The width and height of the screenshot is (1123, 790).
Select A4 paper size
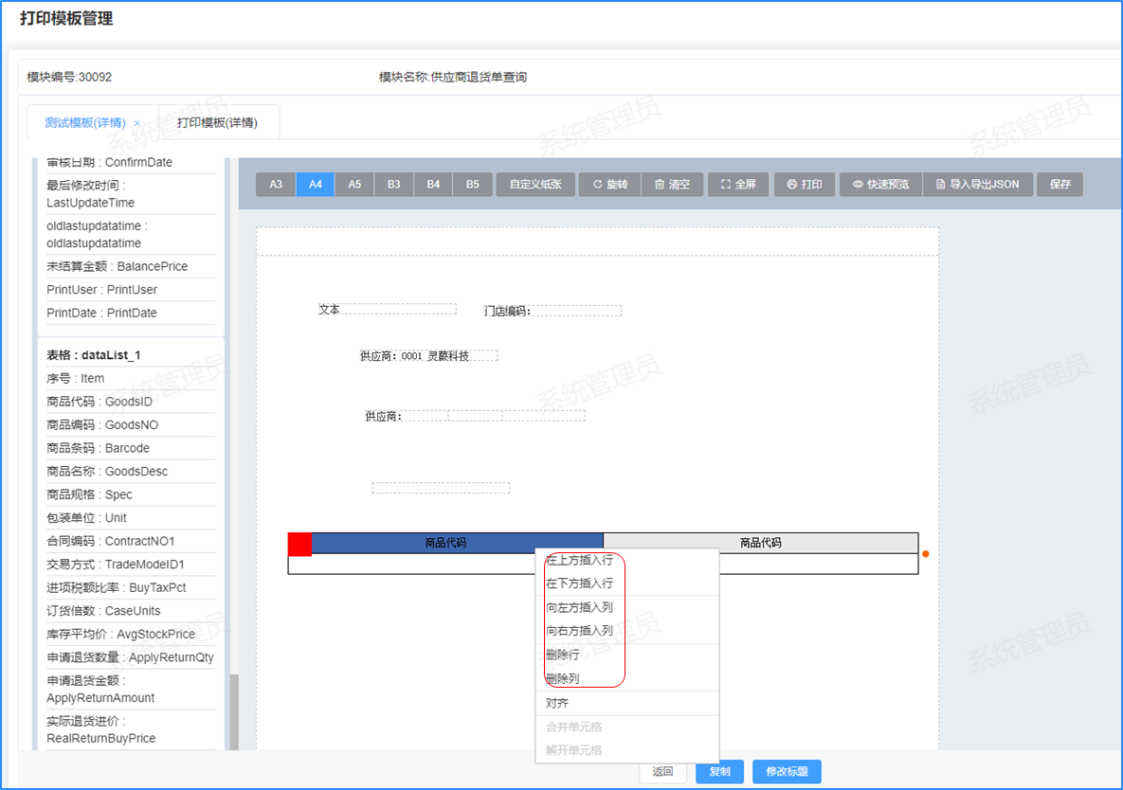(x=316, y=185)
